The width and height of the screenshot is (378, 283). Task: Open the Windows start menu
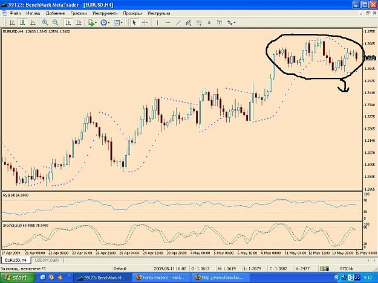click(18, 278)
